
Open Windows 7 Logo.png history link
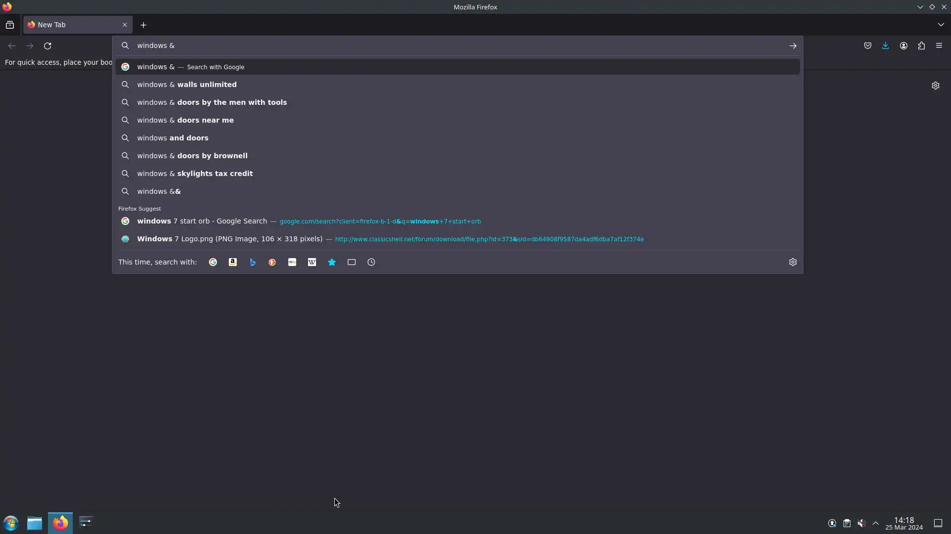(x=229, y=239)
